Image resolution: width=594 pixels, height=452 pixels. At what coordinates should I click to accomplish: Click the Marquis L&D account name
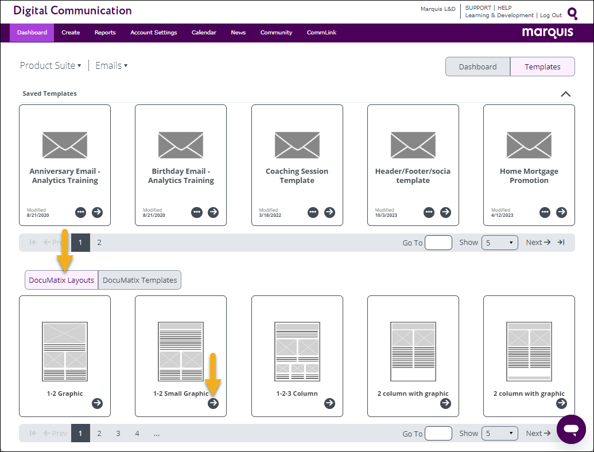click(438, 9)
